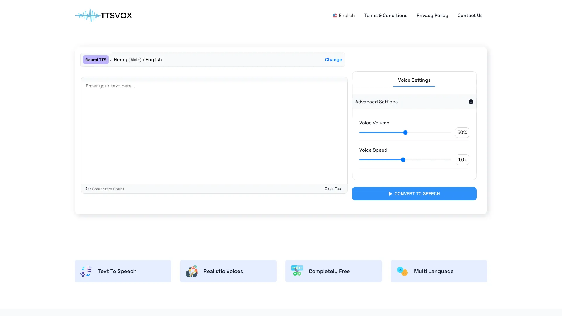562x316 pixels.
Task: Click the Completely Free feature icon
Action: click(297, 271)
